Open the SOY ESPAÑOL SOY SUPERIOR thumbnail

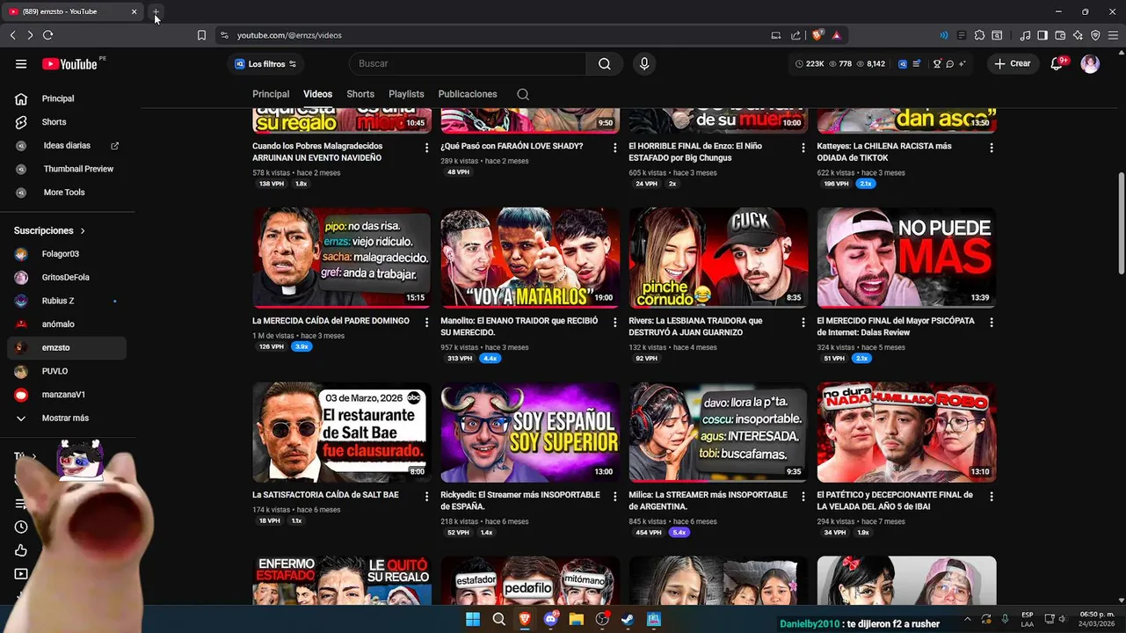(530, 432)
